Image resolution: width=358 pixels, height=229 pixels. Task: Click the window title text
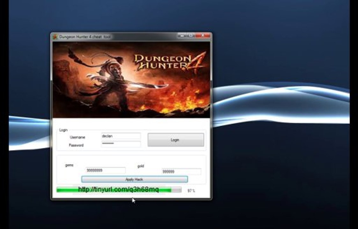click(85, 37)
